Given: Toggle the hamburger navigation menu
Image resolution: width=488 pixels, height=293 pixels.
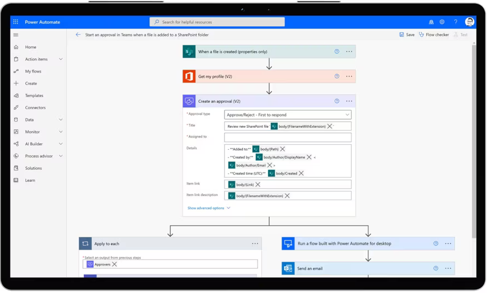Looking at the screenshot, I should pos(16,35).
